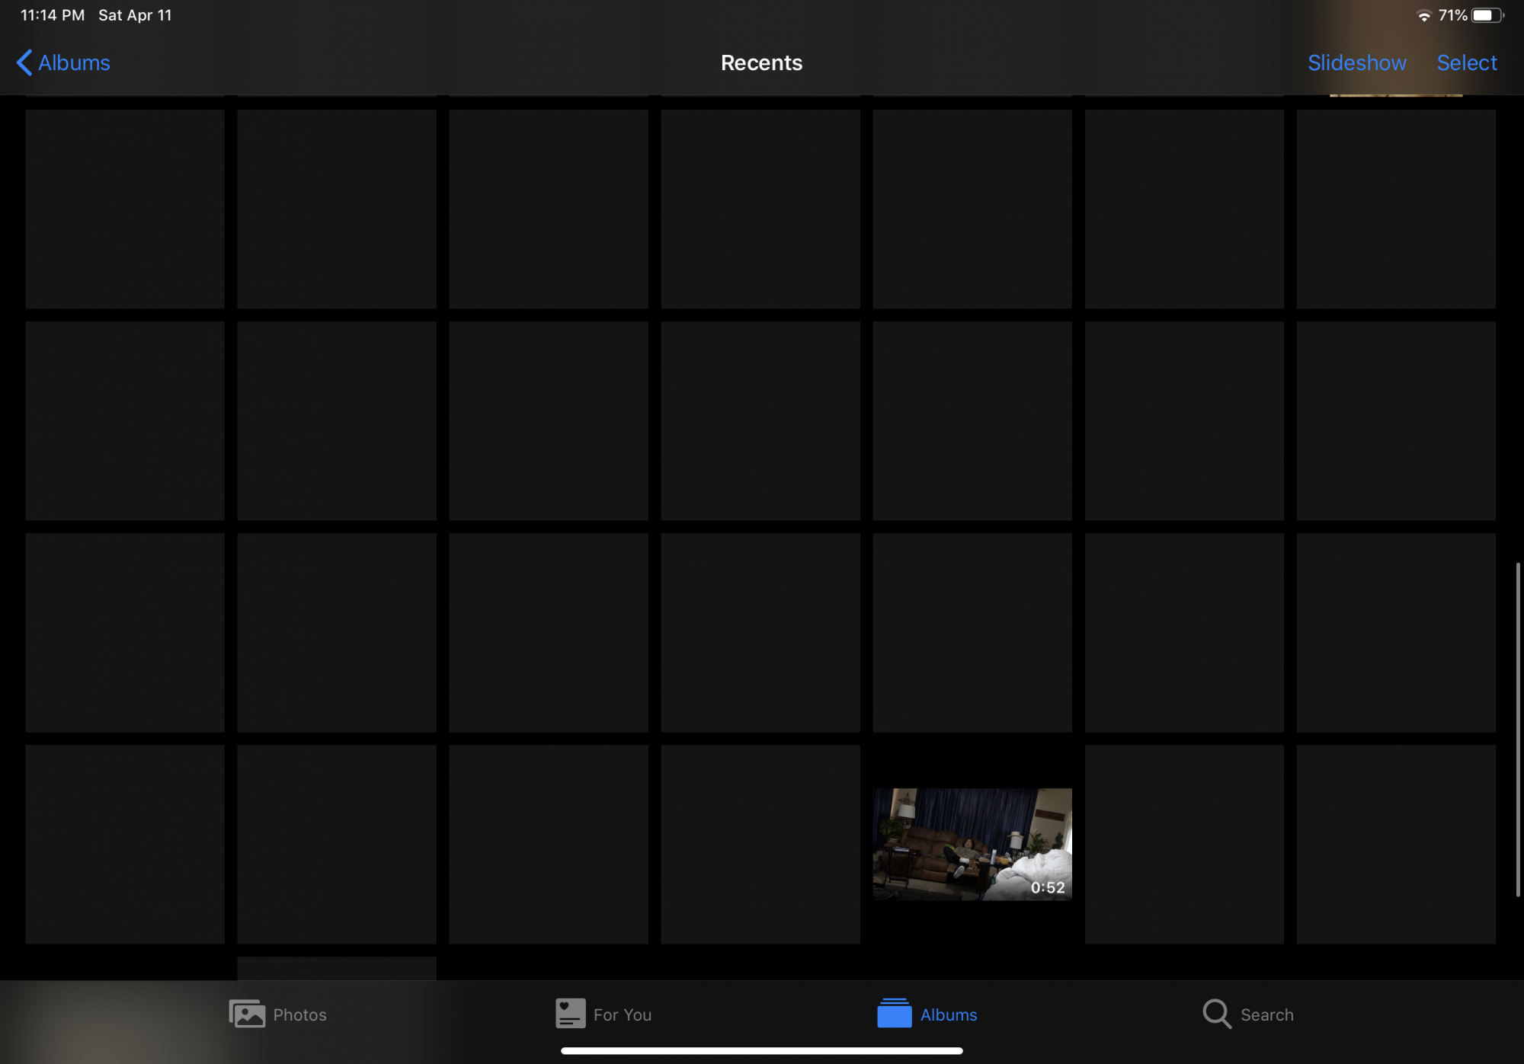Start the Slideshow
1524x1064 pixels.
point(1356,62)
